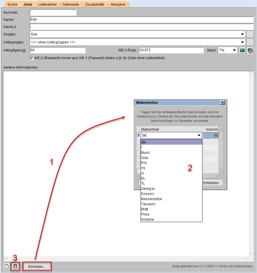Click the trash delete icon
The image size is (257, 273).
click(x=15, y=266)
